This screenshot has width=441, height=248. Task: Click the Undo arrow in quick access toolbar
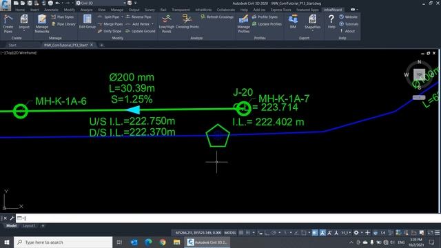coord(57,3)
